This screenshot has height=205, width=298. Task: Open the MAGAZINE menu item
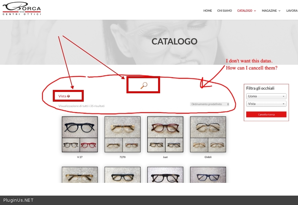pyautogui.click(x=269, y=11)
